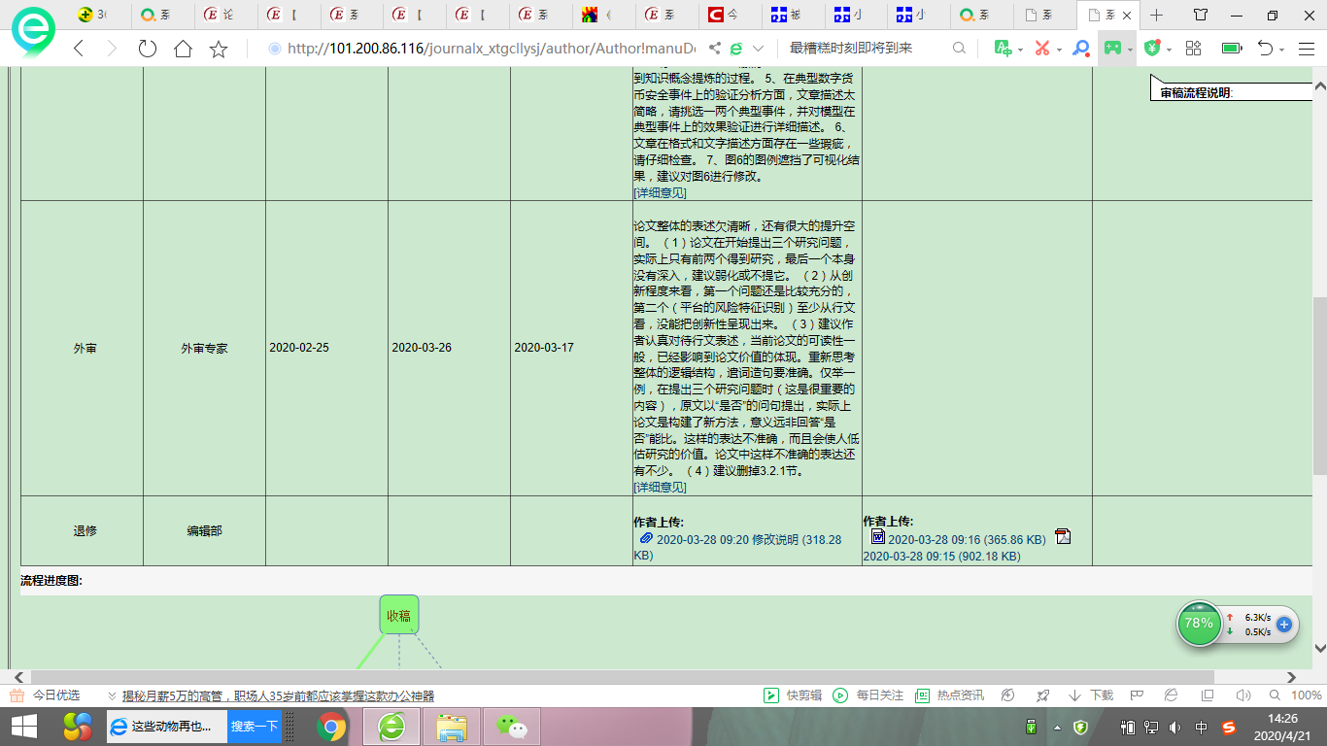Click the horizontal scrollbar at page bottom

coord(622,677)
